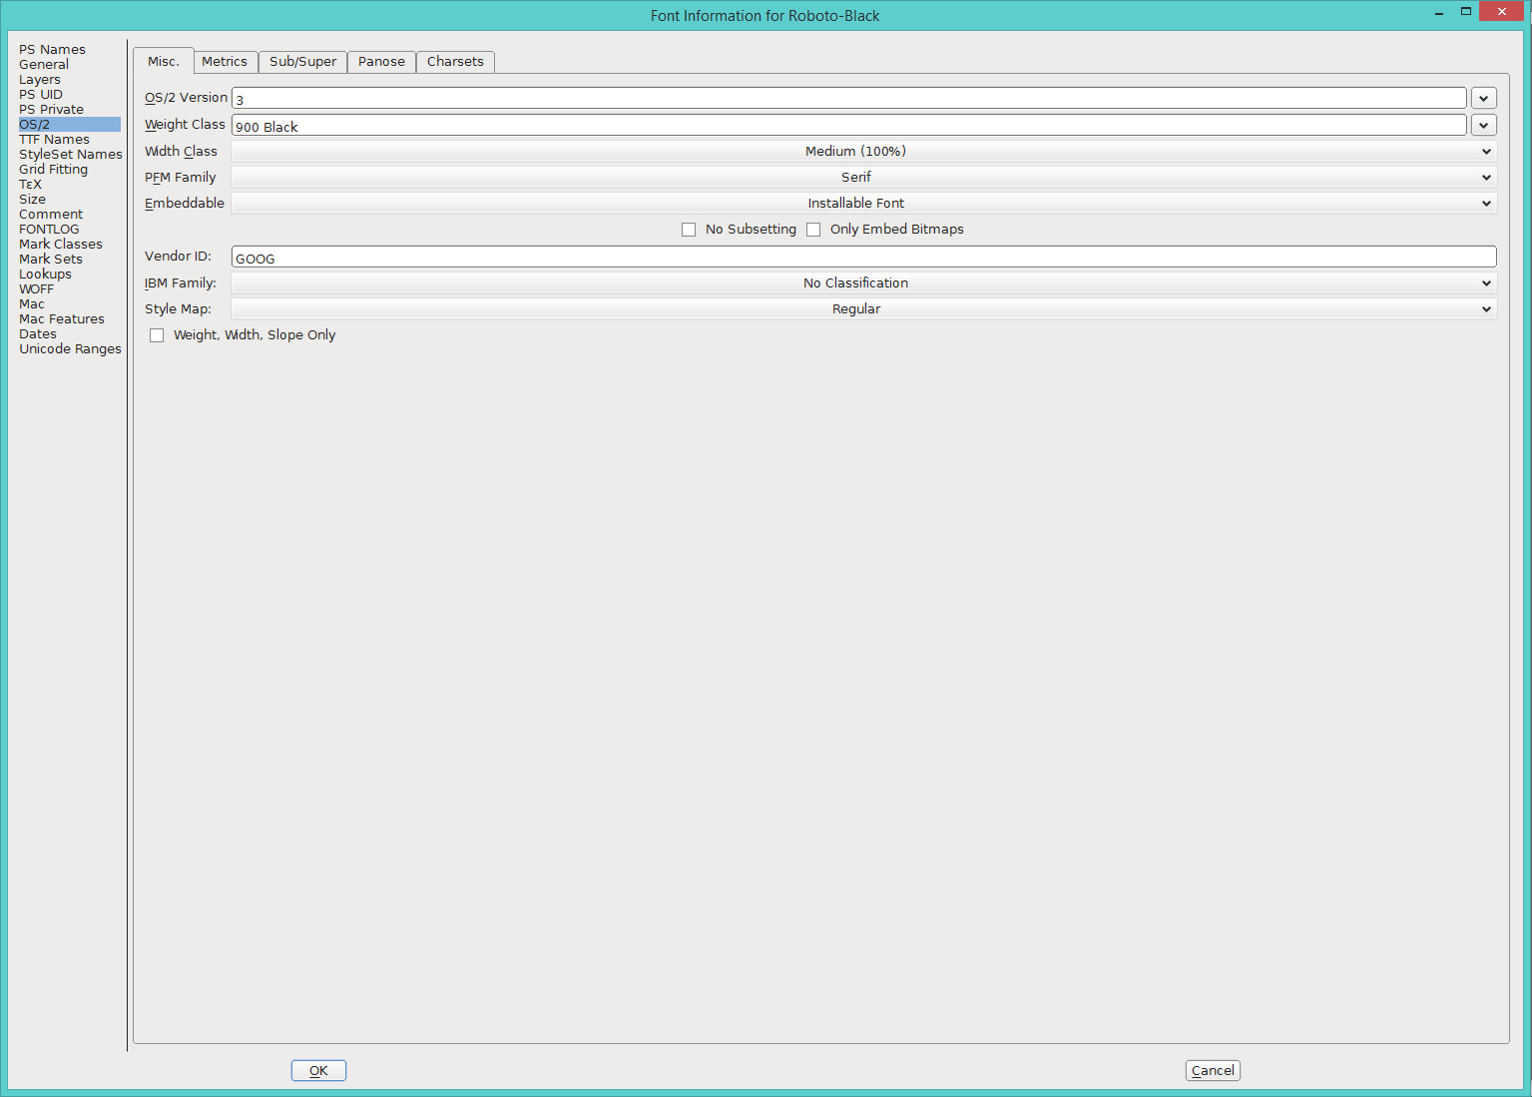Go to the Charsets tab
Viewport: 1532px width, 1097px height.
(455, 62)
